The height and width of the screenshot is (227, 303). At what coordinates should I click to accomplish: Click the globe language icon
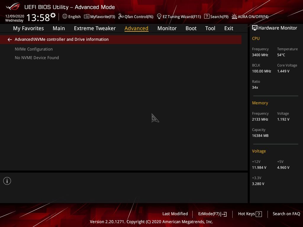click(65, 16)
